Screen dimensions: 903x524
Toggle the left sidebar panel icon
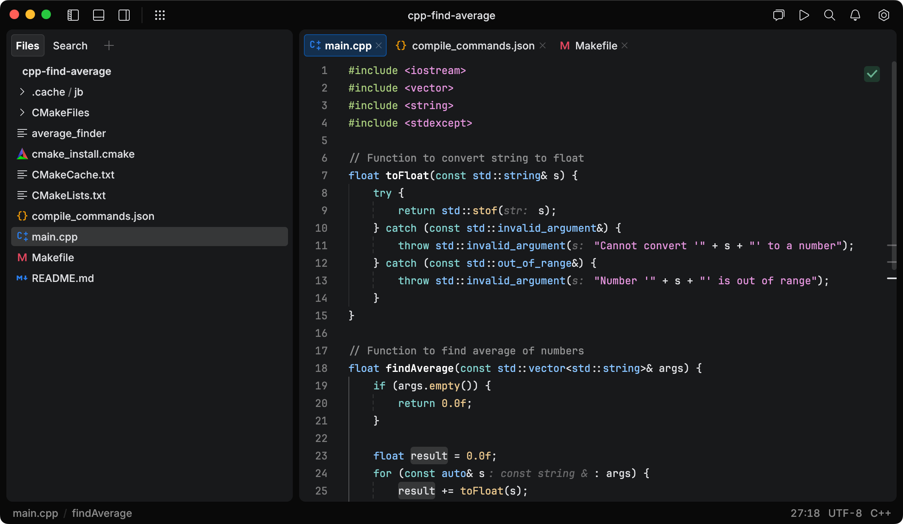click(x=73, y=15)
